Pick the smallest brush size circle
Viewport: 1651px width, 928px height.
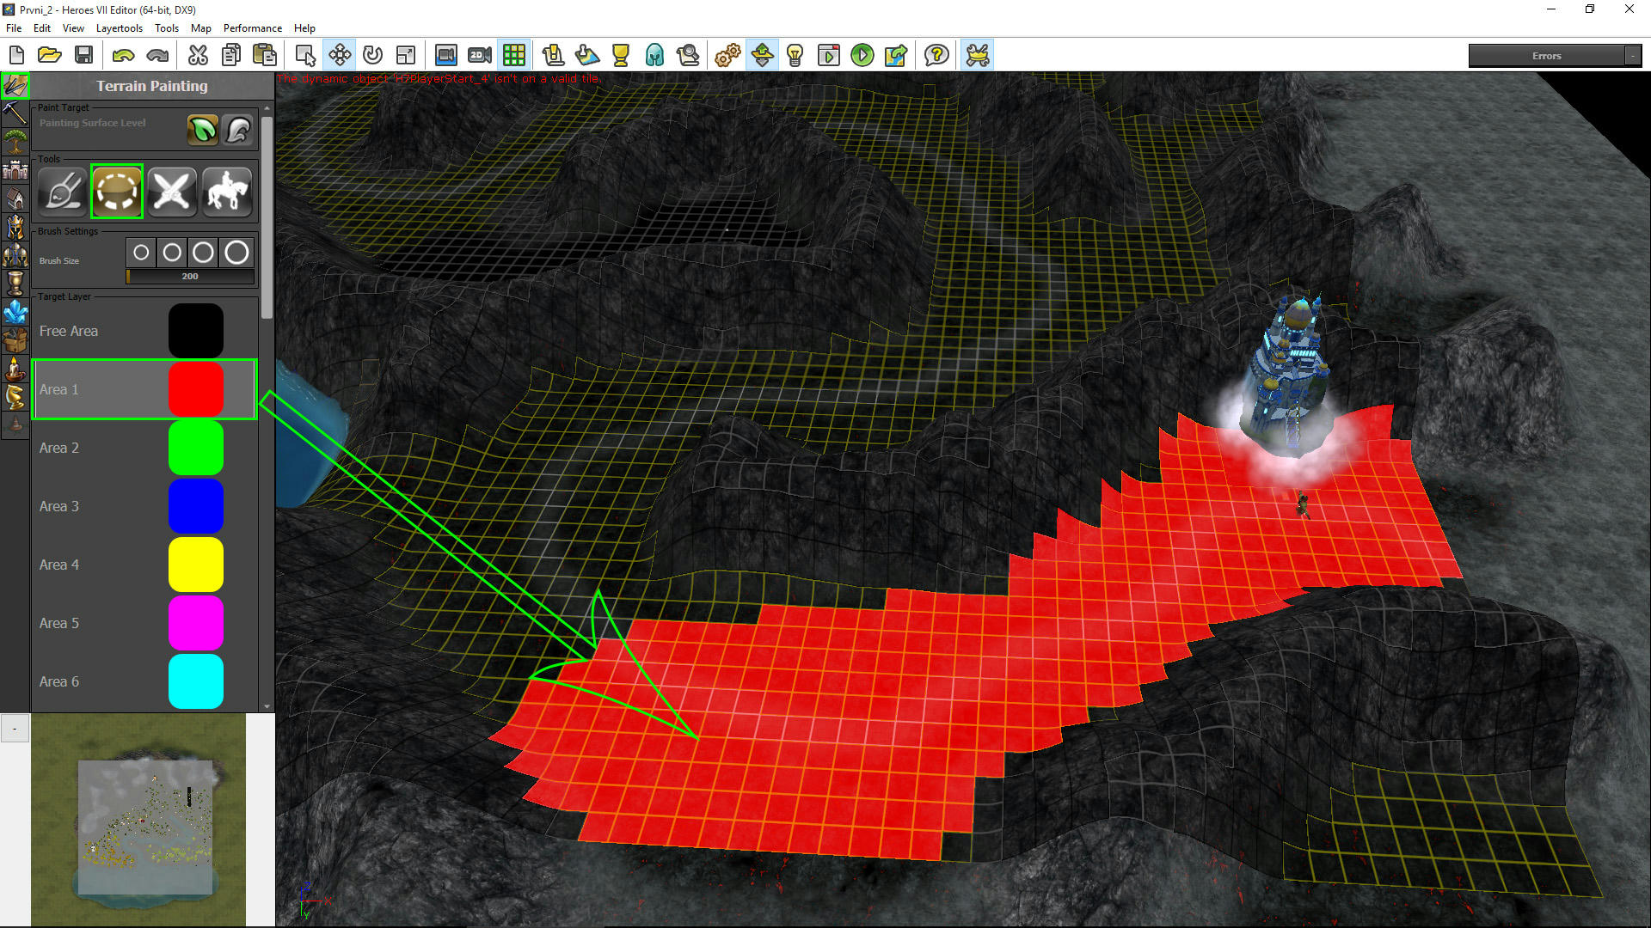[x=141, y=253]
